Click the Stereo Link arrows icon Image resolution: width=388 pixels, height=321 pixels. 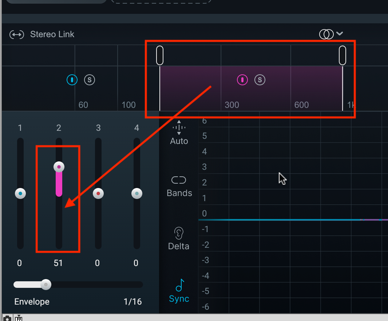tap(17, 34)
